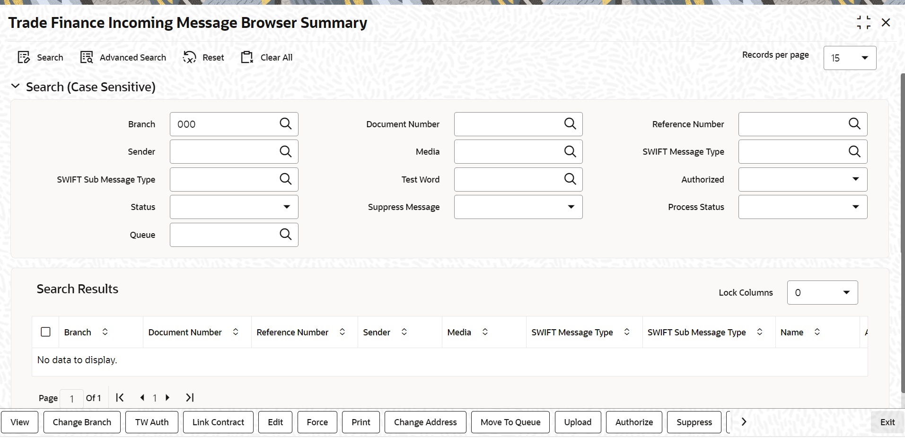Click the Authorize button
The image size is (905, 438).
(634, 422)
